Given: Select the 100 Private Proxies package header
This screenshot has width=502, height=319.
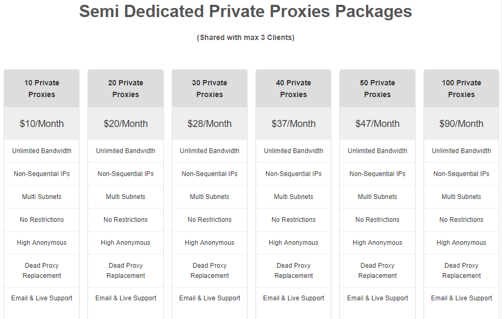Looking at the screenshot, I should [x=461, y=89].
